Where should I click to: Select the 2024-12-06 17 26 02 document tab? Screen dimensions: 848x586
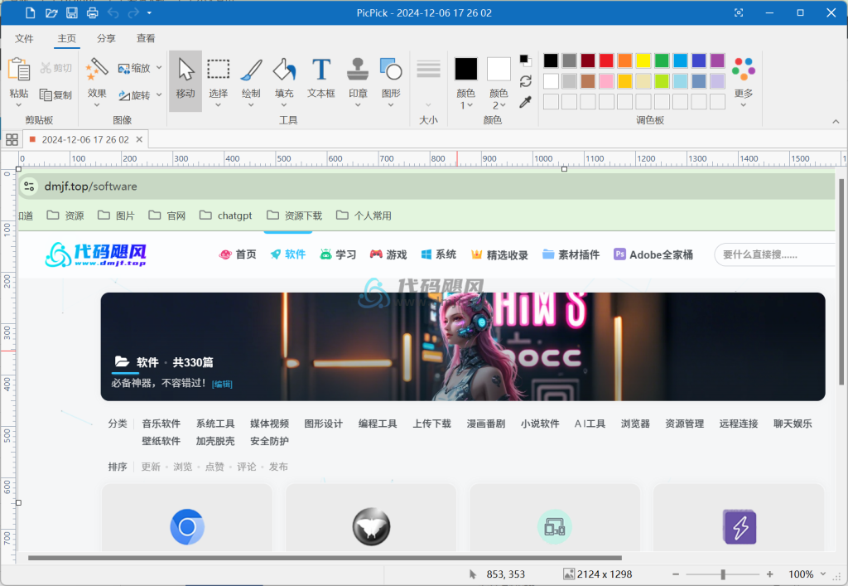[85, 139]
